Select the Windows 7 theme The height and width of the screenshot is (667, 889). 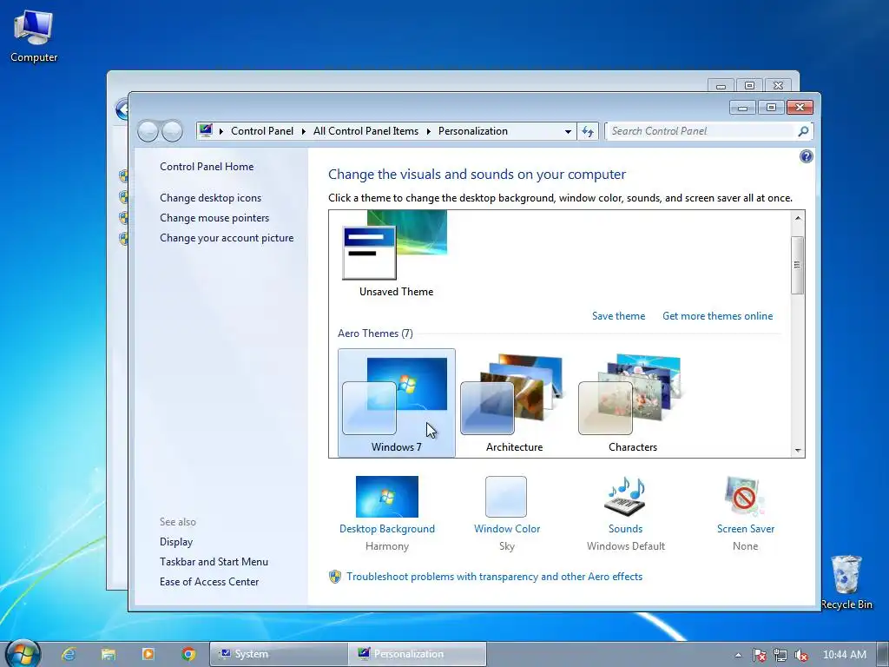(396, 403)
